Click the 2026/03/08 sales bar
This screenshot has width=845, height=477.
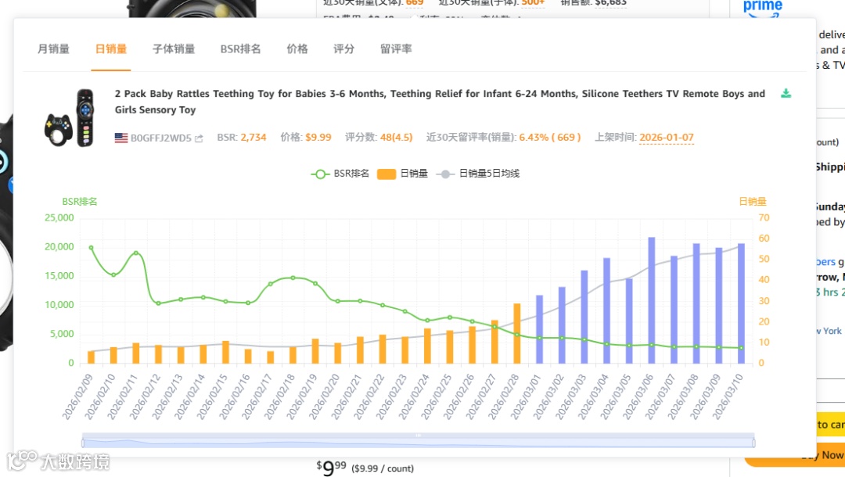(x=696, y=303)
